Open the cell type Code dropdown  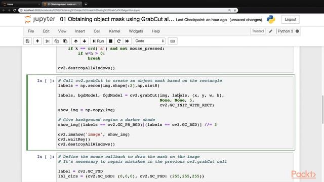[149, 41]
